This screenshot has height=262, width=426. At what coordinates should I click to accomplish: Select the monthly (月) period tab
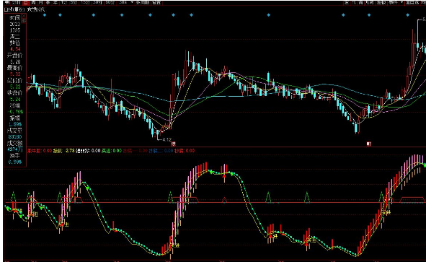[x=41, y=2]
